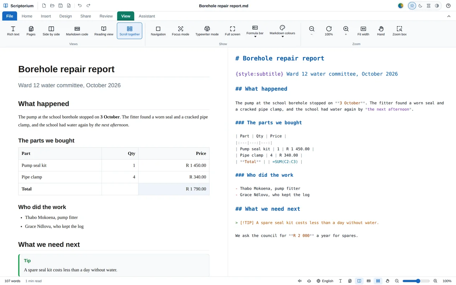Undo the last action
This screenshot has width=456, height=285.
pyautogui.click(x=80, y=6)
